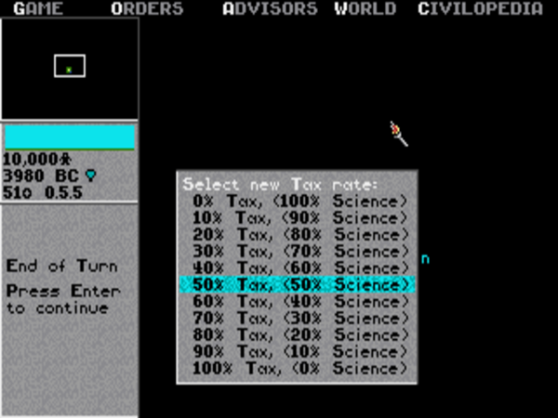Click Press Enter to continue prompt
558x418 pixels.
click(63, 300)
